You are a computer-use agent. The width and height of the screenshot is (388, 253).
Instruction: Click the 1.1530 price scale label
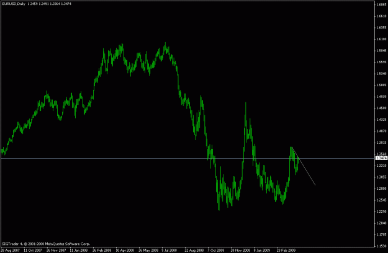point(381,246)
